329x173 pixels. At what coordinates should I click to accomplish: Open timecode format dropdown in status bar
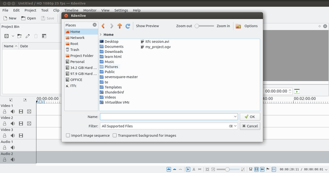point(326,169)
